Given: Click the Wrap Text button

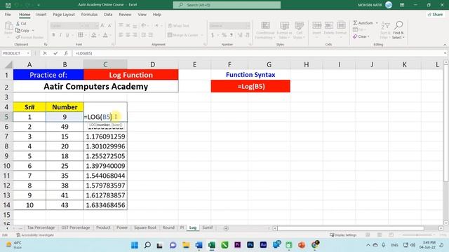Looking at the screenshot, I should [x=178, y=26].
